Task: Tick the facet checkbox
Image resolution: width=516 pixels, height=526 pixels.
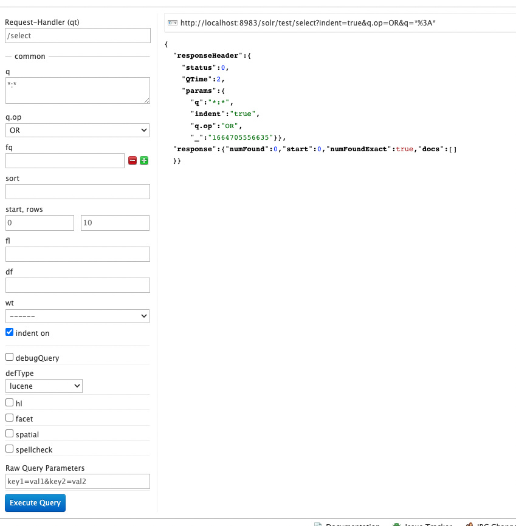Action: click(10, 418)
